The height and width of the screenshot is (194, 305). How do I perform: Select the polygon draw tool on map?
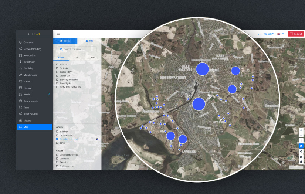tap(301, 156)
